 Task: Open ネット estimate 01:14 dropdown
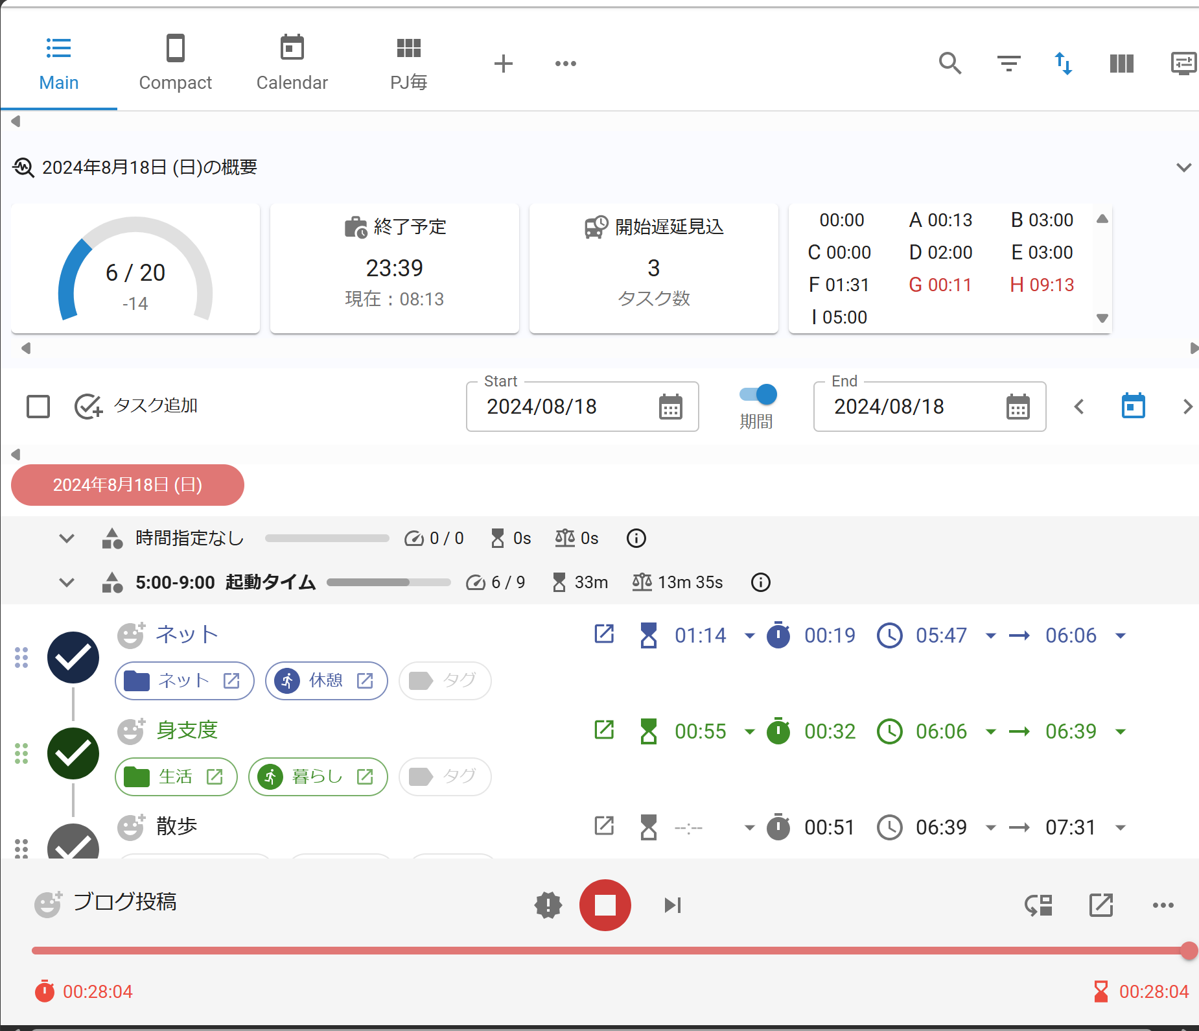point(750,635)
